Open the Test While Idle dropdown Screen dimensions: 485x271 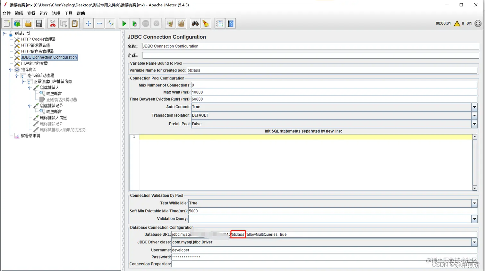[x=474, y=203]
